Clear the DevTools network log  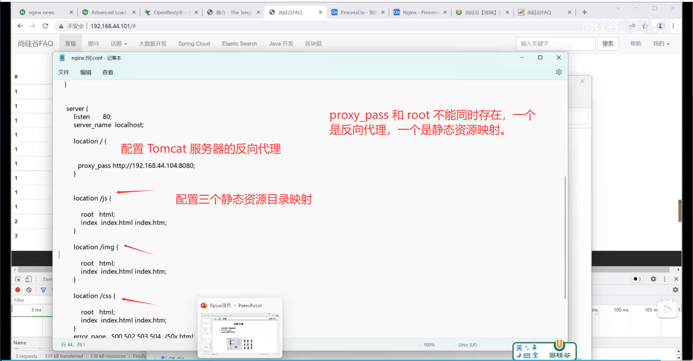(29, 290)
